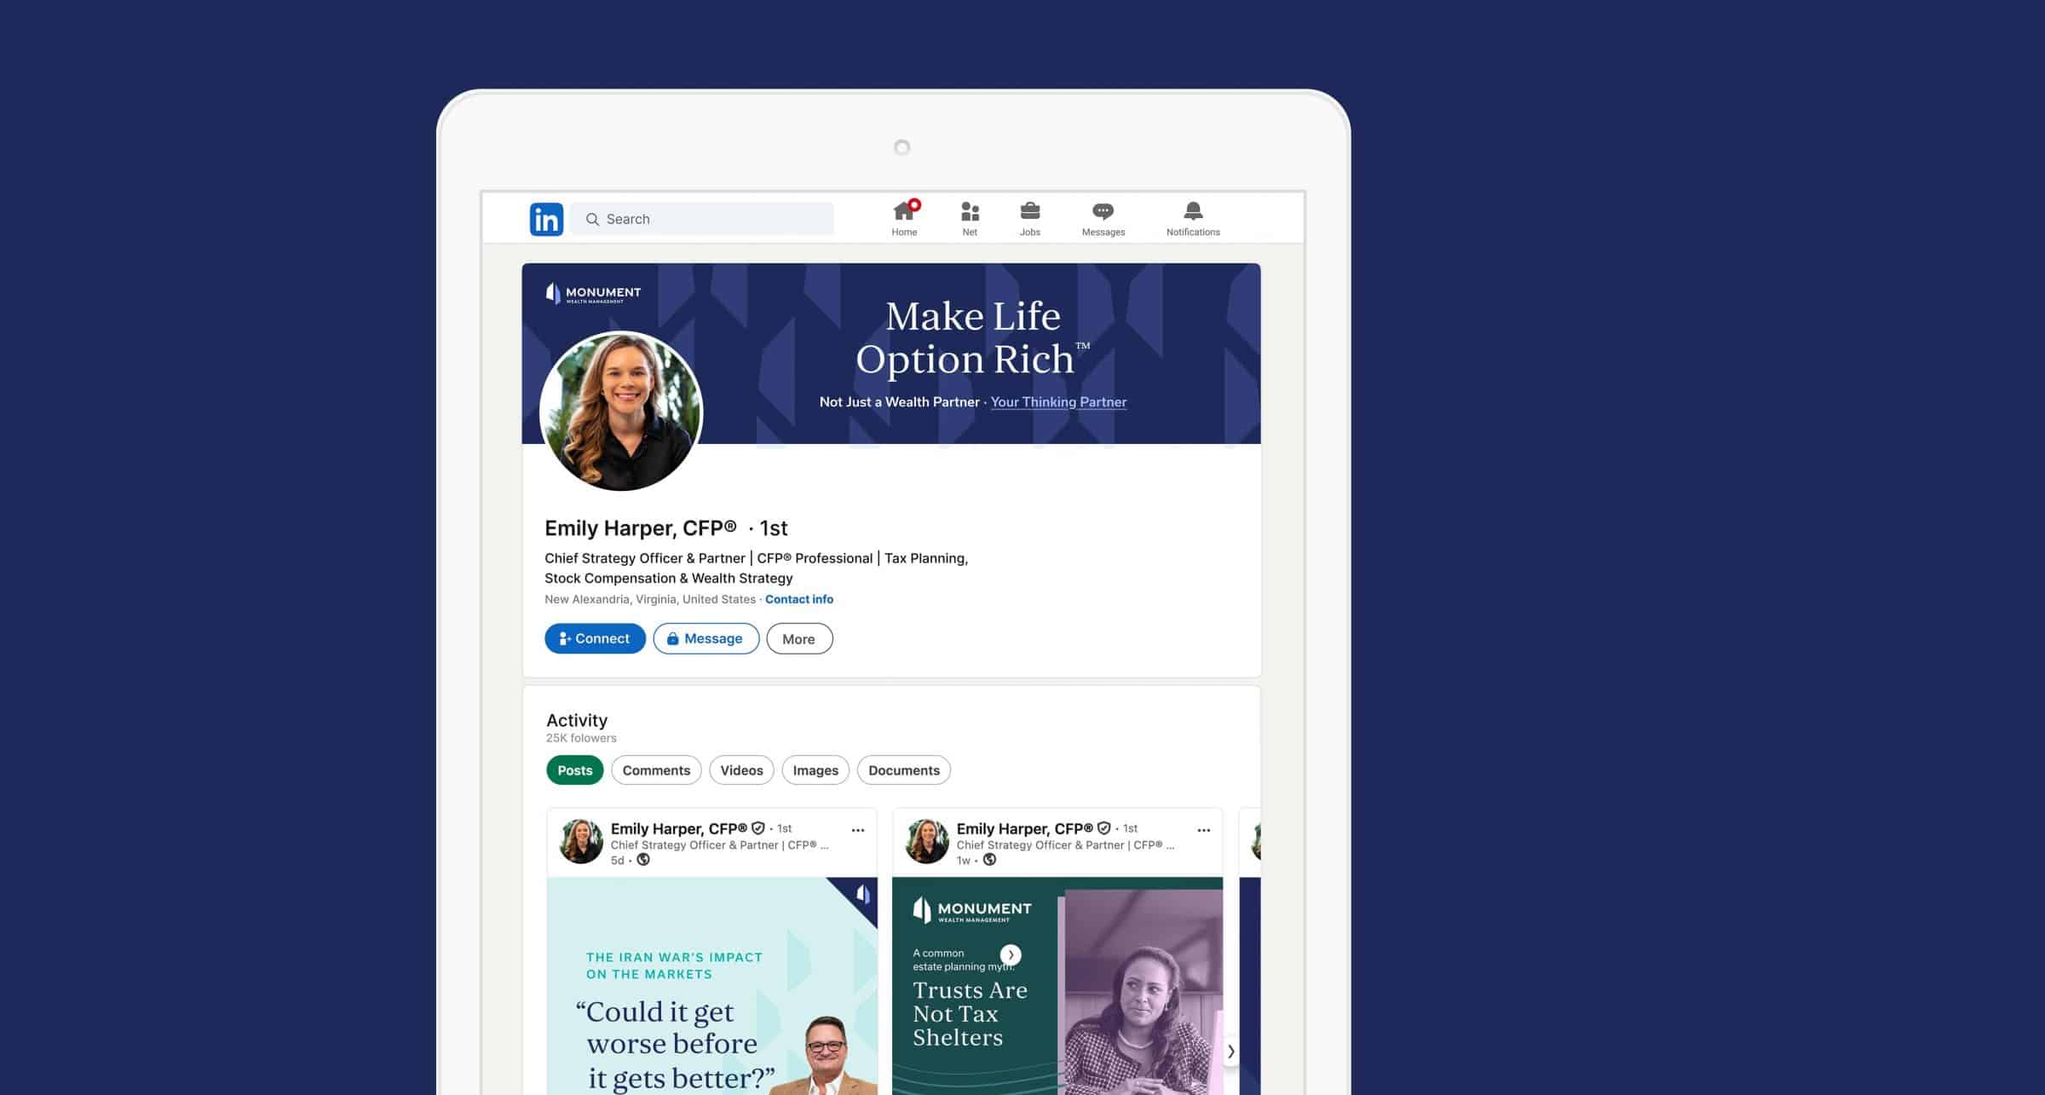Click the LinkedIn logo icon
Image resolution: width=2045 pixels, height=1095 pixels.
click(546, 219)
